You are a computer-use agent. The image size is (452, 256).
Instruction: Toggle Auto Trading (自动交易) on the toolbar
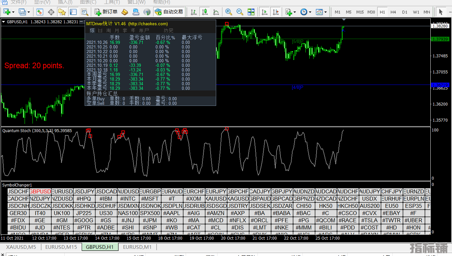click(169, 12)
